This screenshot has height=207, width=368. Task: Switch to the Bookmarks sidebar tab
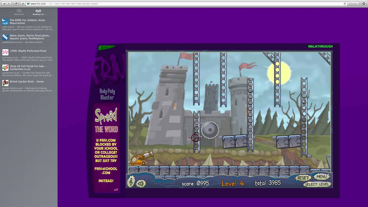coord(19,12)
